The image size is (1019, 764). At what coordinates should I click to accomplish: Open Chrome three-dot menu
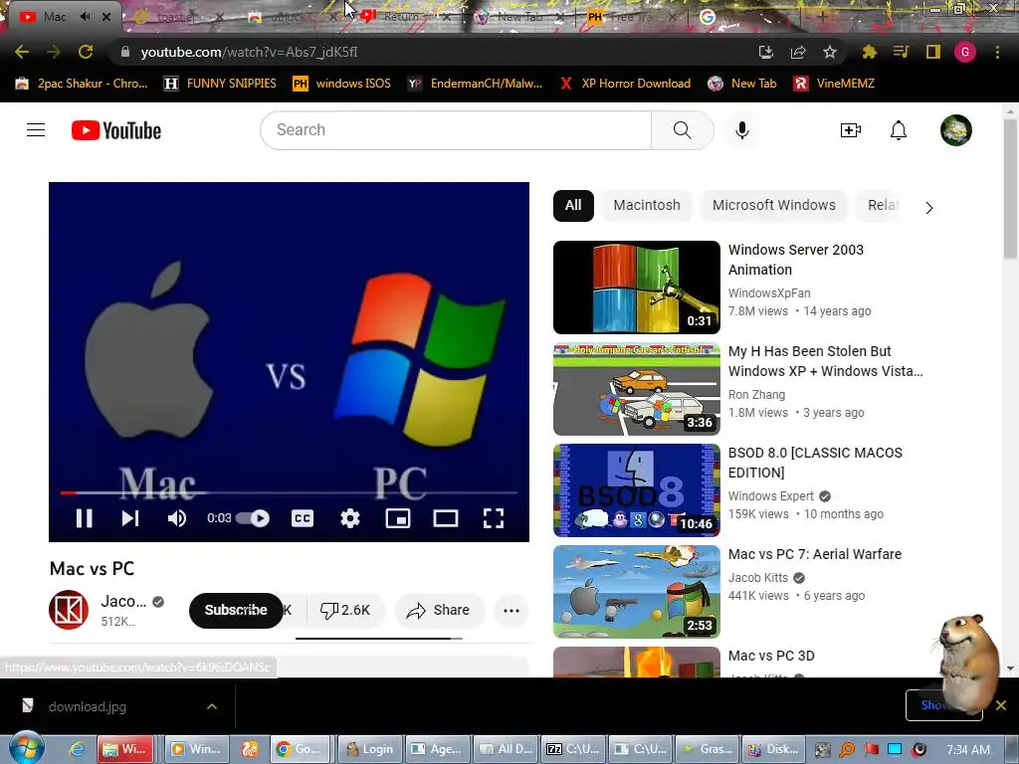997,52
